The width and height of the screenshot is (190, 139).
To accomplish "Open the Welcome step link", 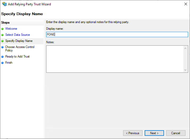I will point(11,29).
